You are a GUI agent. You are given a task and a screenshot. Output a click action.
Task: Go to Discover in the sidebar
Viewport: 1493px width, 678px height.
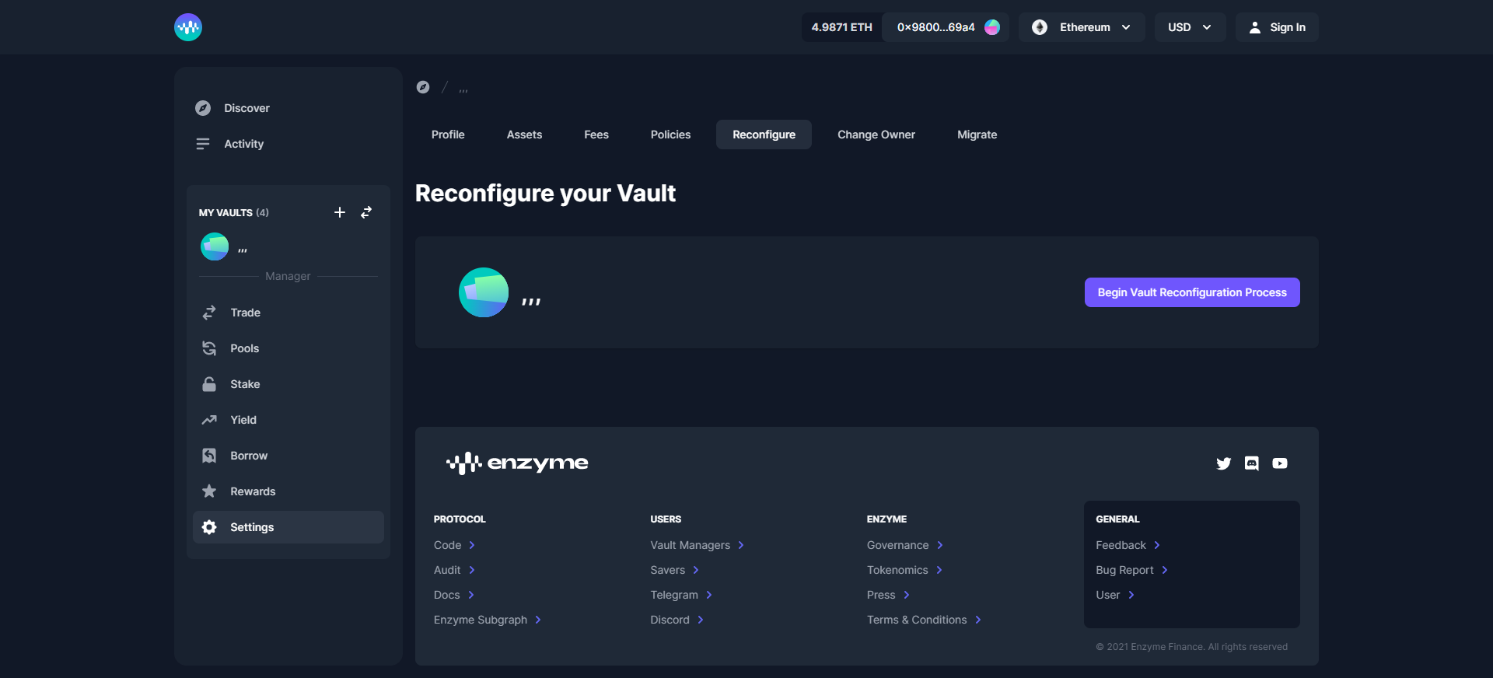247,108
